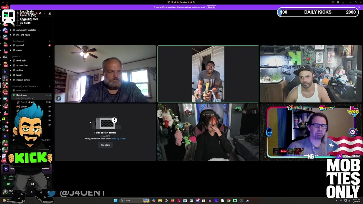Open File Explorer from the taskbar

pyautogui.click(x=160, y=201)
